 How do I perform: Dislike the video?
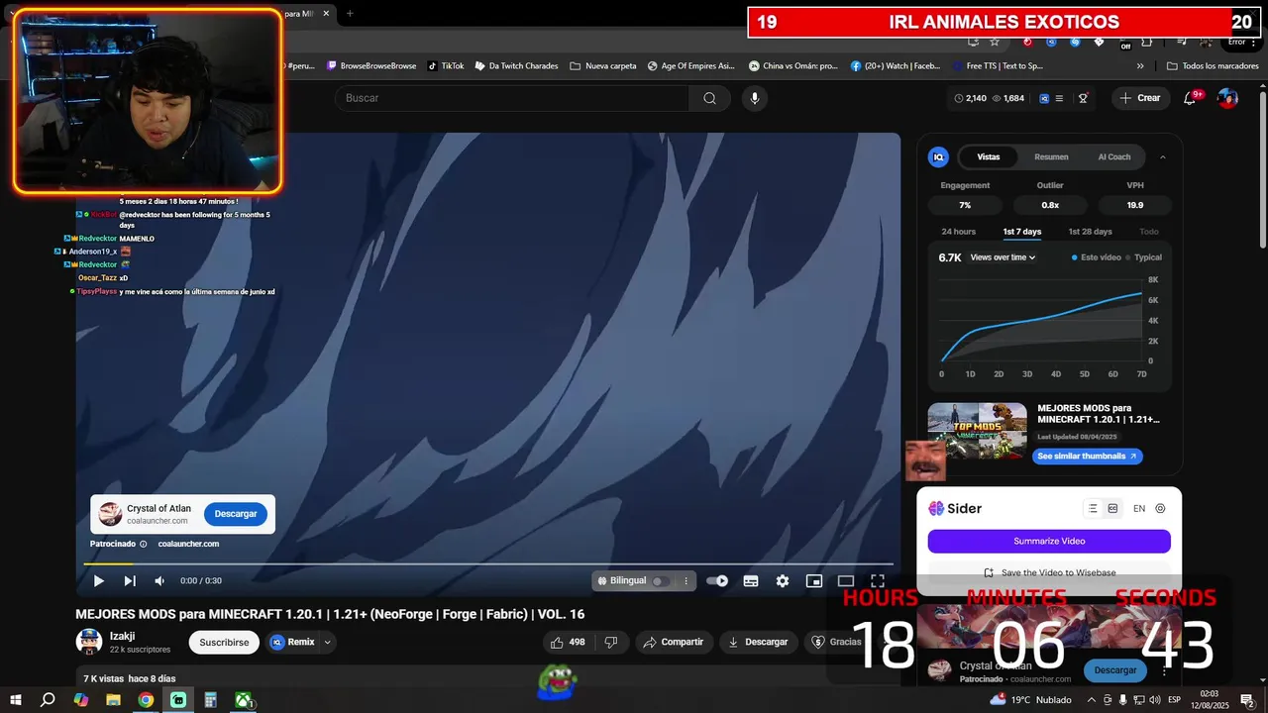(x=611, y=642)
